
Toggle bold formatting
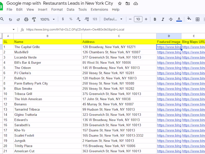pyautogui.click(x=155, y=20)
